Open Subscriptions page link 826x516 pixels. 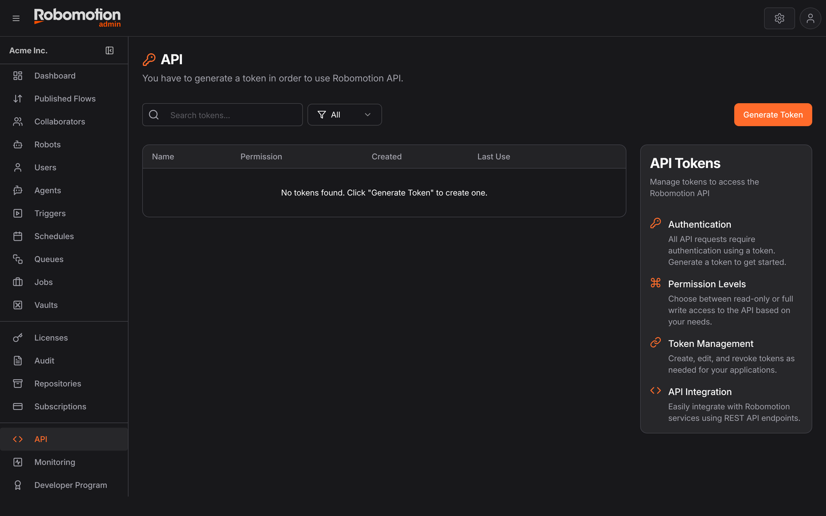coord(64,406)
